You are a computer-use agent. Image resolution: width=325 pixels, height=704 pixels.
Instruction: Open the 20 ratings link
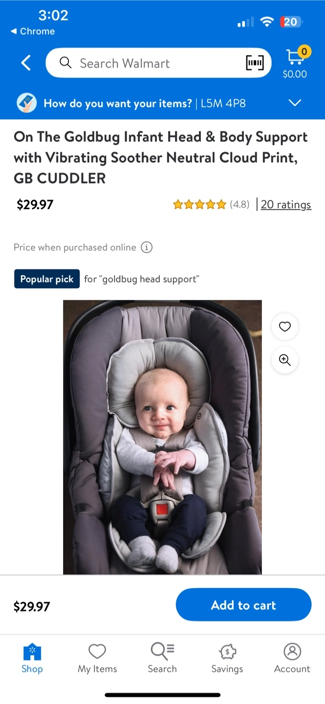pos(286,204)
